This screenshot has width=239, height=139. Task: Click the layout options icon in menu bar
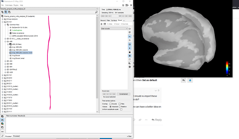(x=123, y=5)
